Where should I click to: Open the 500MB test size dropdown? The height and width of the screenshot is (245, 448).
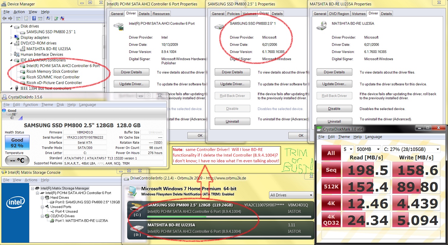pyautogui.click(x=369, y=149)
